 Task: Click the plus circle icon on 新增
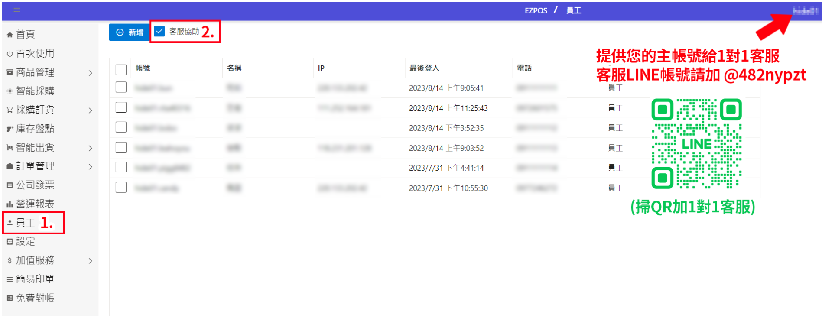pyautogui.click(x=120, y=32)
